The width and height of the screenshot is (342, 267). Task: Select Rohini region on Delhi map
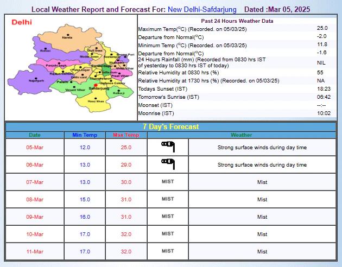point(45,50)
